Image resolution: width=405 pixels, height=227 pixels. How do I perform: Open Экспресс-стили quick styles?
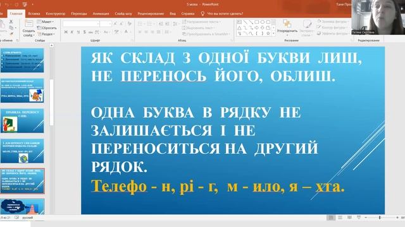coord(307,28)
